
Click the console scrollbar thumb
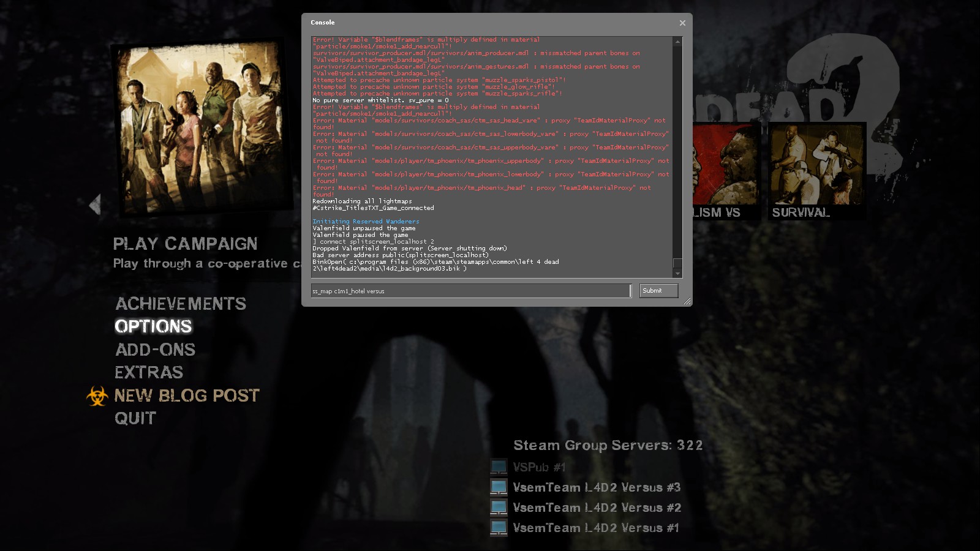point(677,263)
